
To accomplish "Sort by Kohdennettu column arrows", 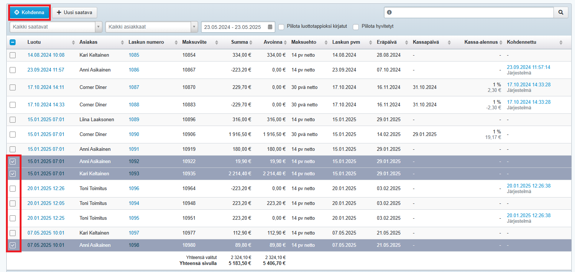I will tap(560, 42).
